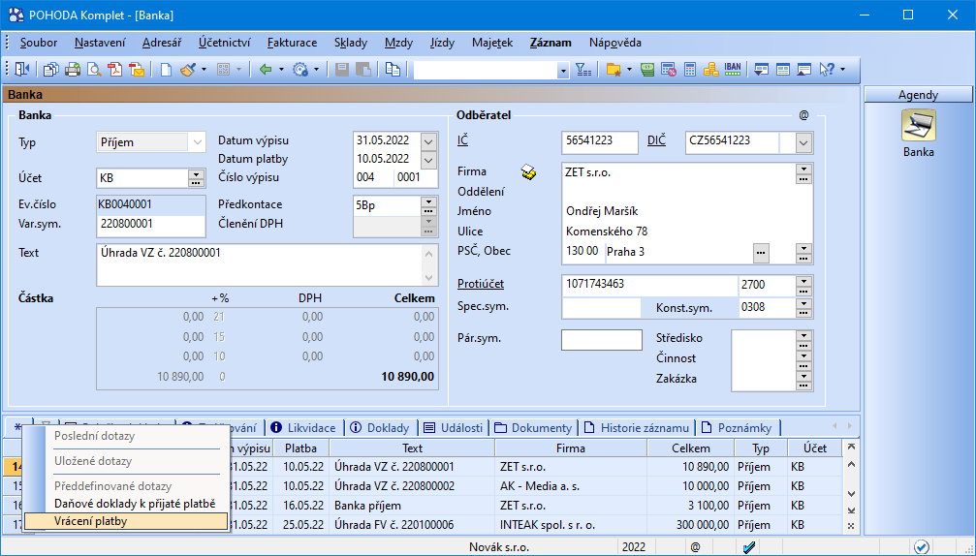Open the bank code 2700 selector
The height and width of the screenshot is (556, 976).
click(x=803, y=286)
